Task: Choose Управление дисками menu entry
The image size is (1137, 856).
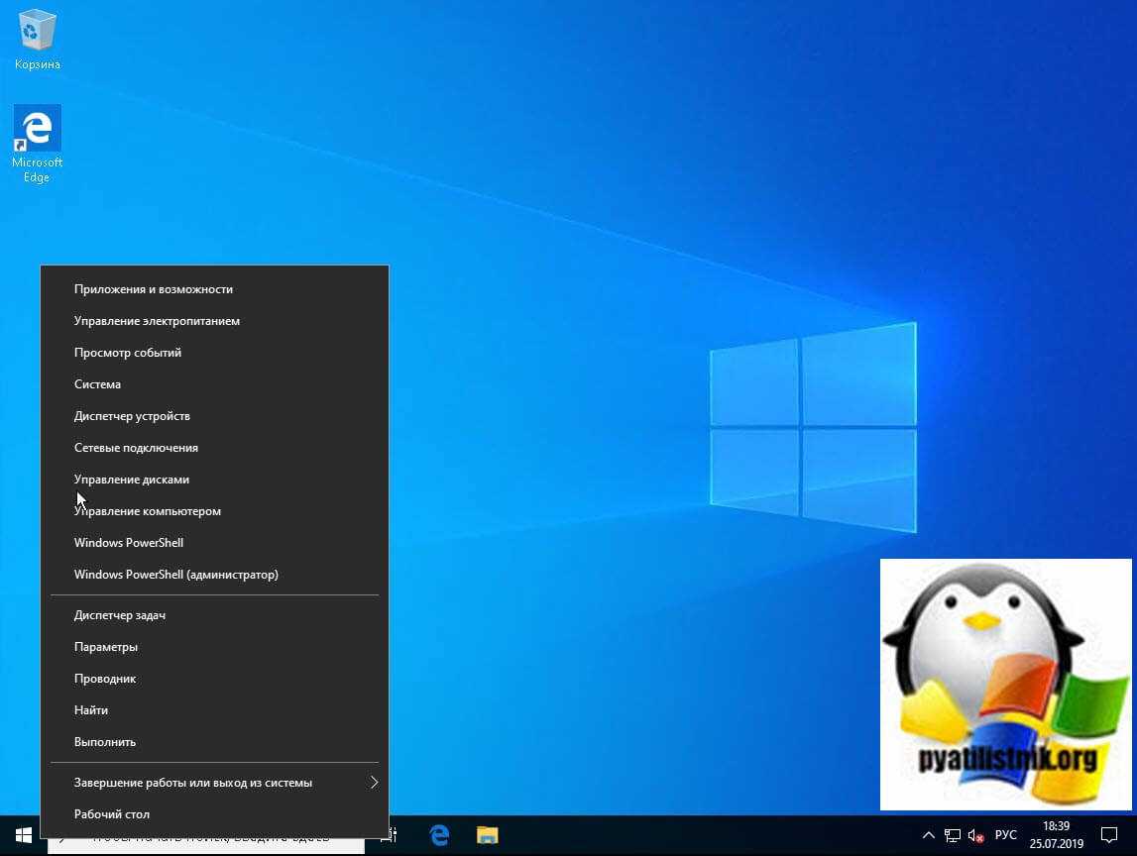Action: [x=132, y=480]
